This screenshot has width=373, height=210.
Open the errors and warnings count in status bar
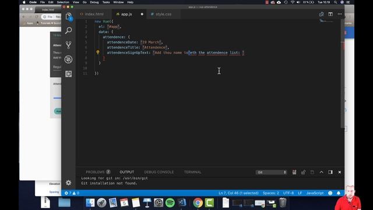72,193
